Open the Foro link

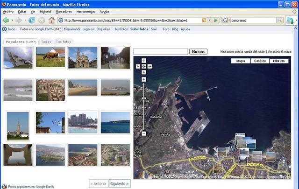click(166, 29)
